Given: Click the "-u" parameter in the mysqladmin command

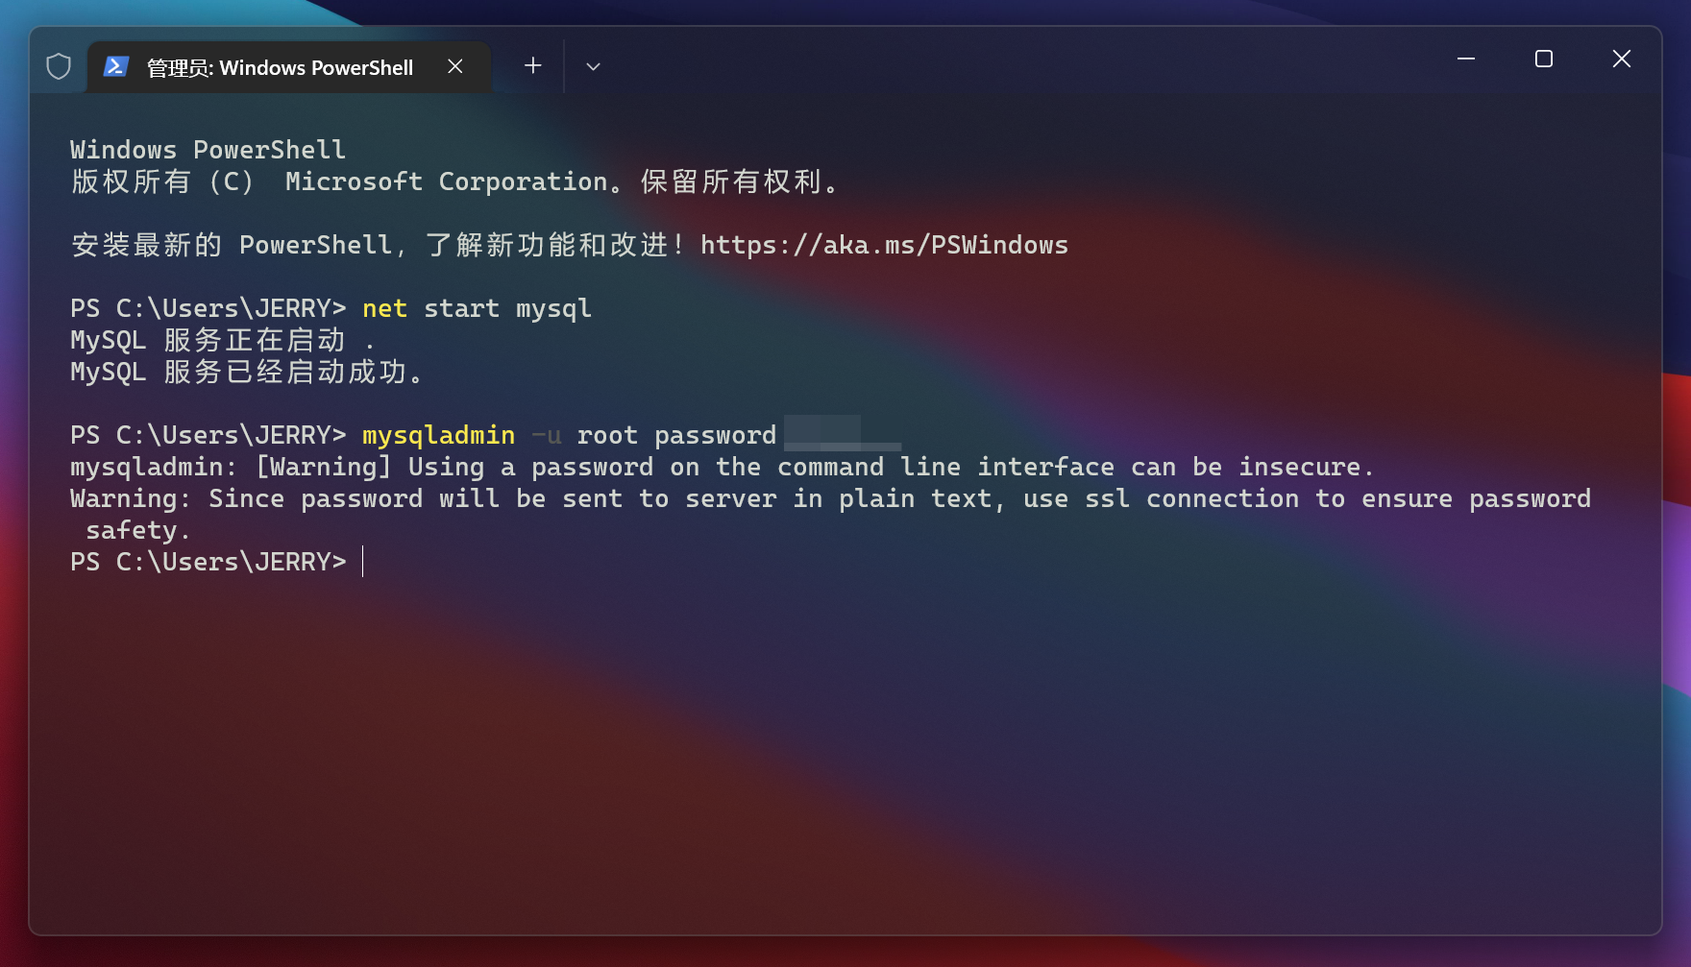Looking at the screenshot, I should pos(546,435).
